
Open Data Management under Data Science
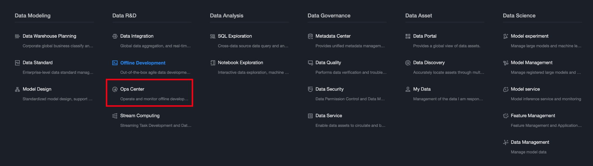pyautogui.click(x=530, y=142)
